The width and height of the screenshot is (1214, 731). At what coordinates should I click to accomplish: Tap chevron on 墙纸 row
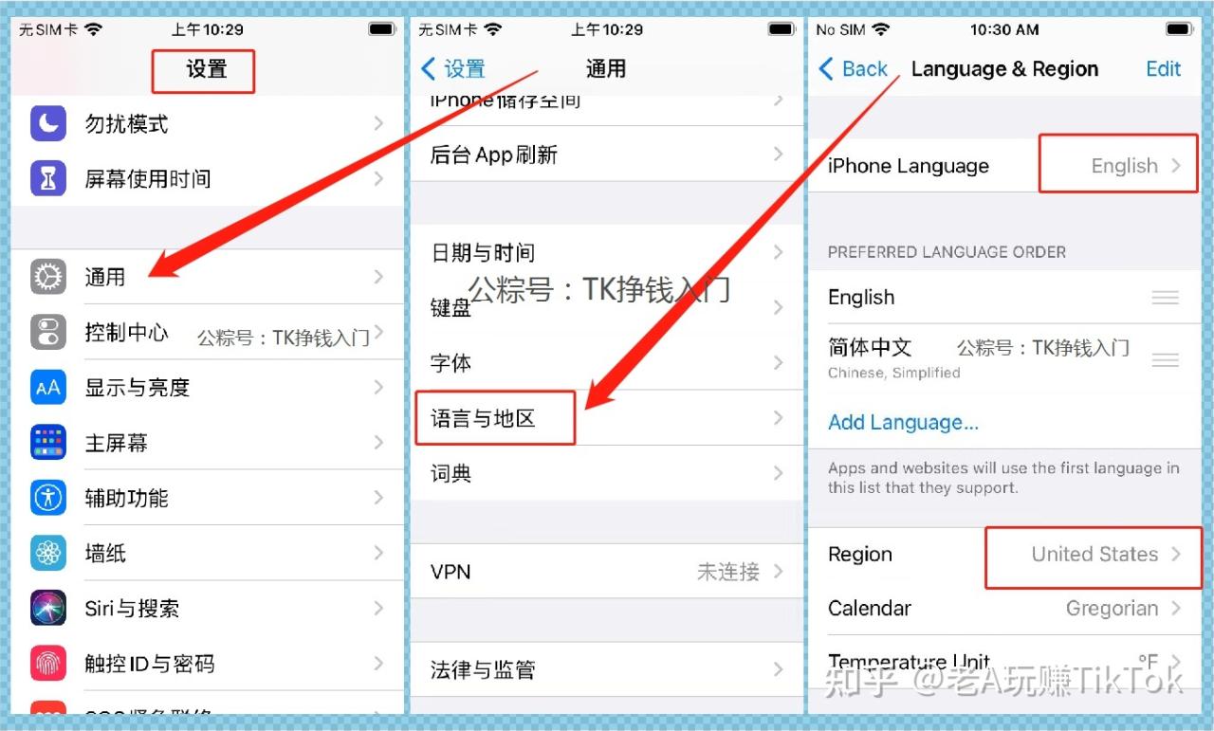(378, 553)
